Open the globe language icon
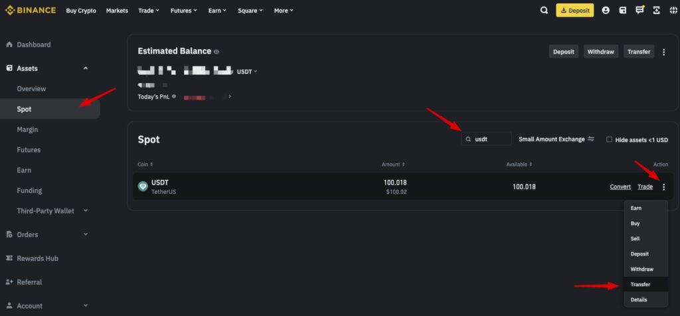The width and height of the screenshot is (680, 316). click(673, 11)
